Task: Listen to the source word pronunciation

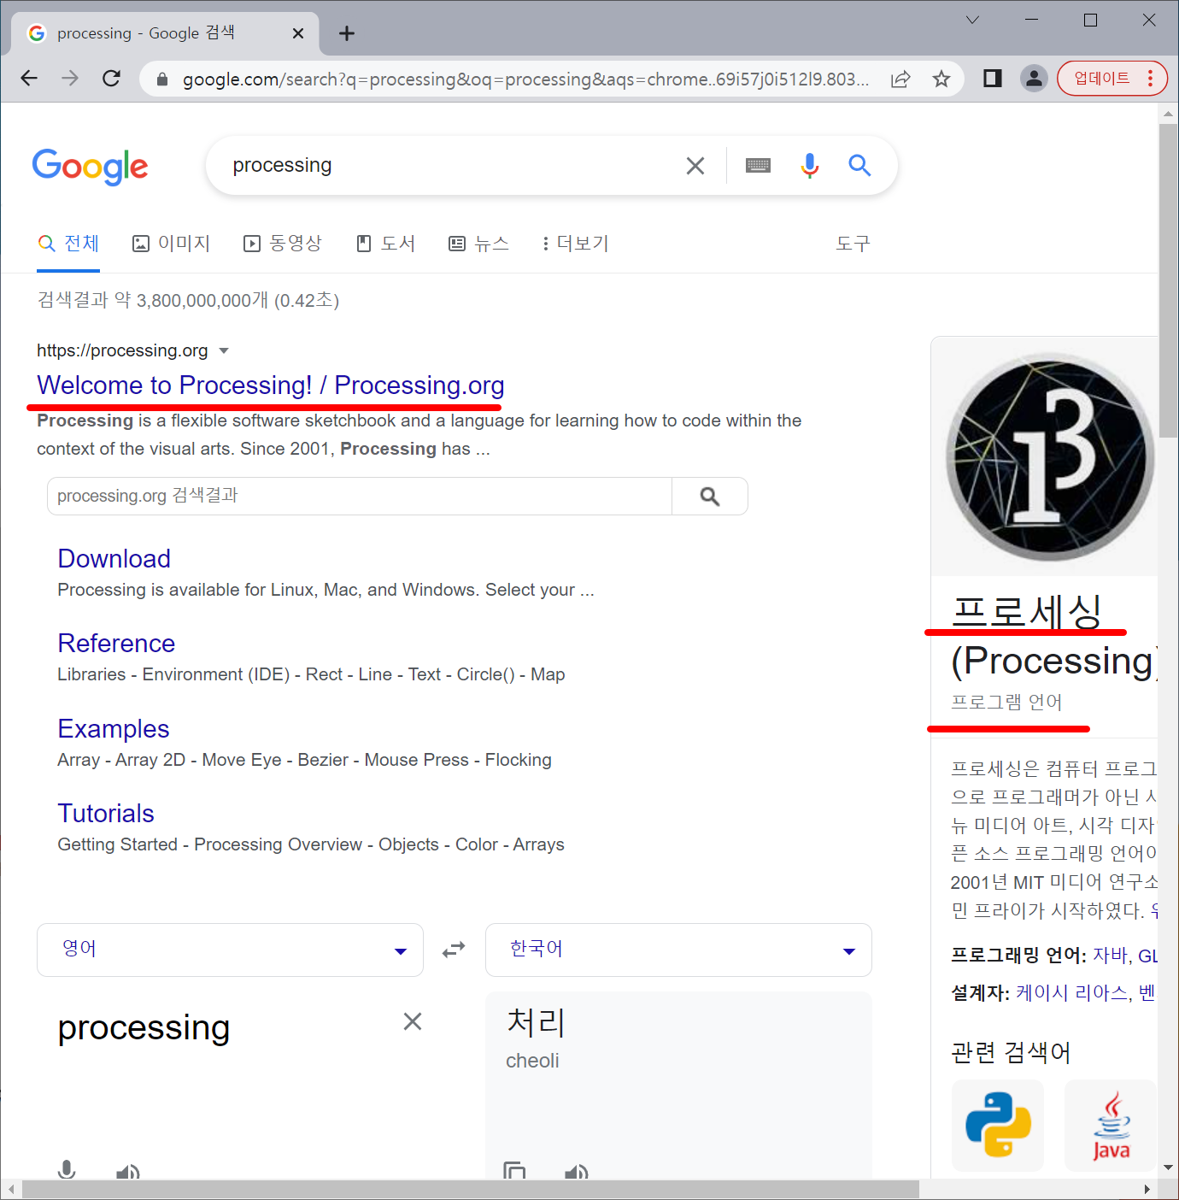Action: [x=128, y=1172]
